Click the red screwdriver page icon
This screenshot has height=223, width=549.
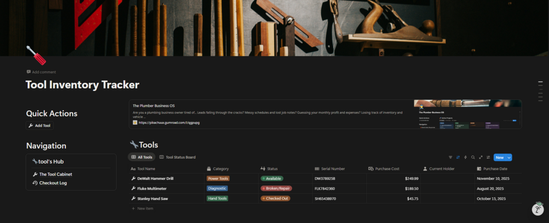[36, 55]
